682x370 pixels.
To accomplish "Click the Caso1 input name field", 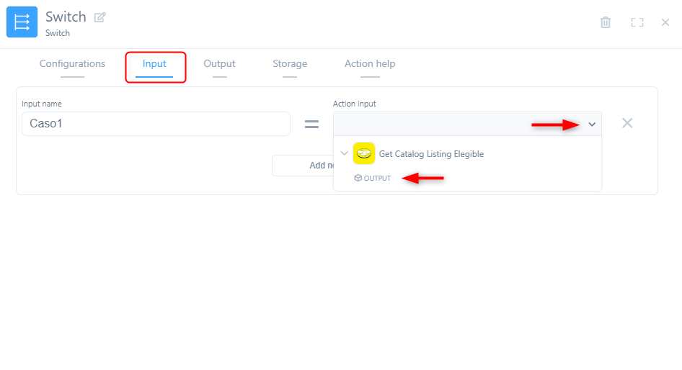I will pos(156,124).
